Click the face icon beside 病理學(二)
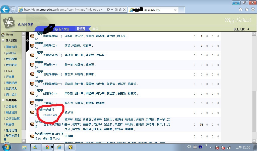 click(32, 46)
